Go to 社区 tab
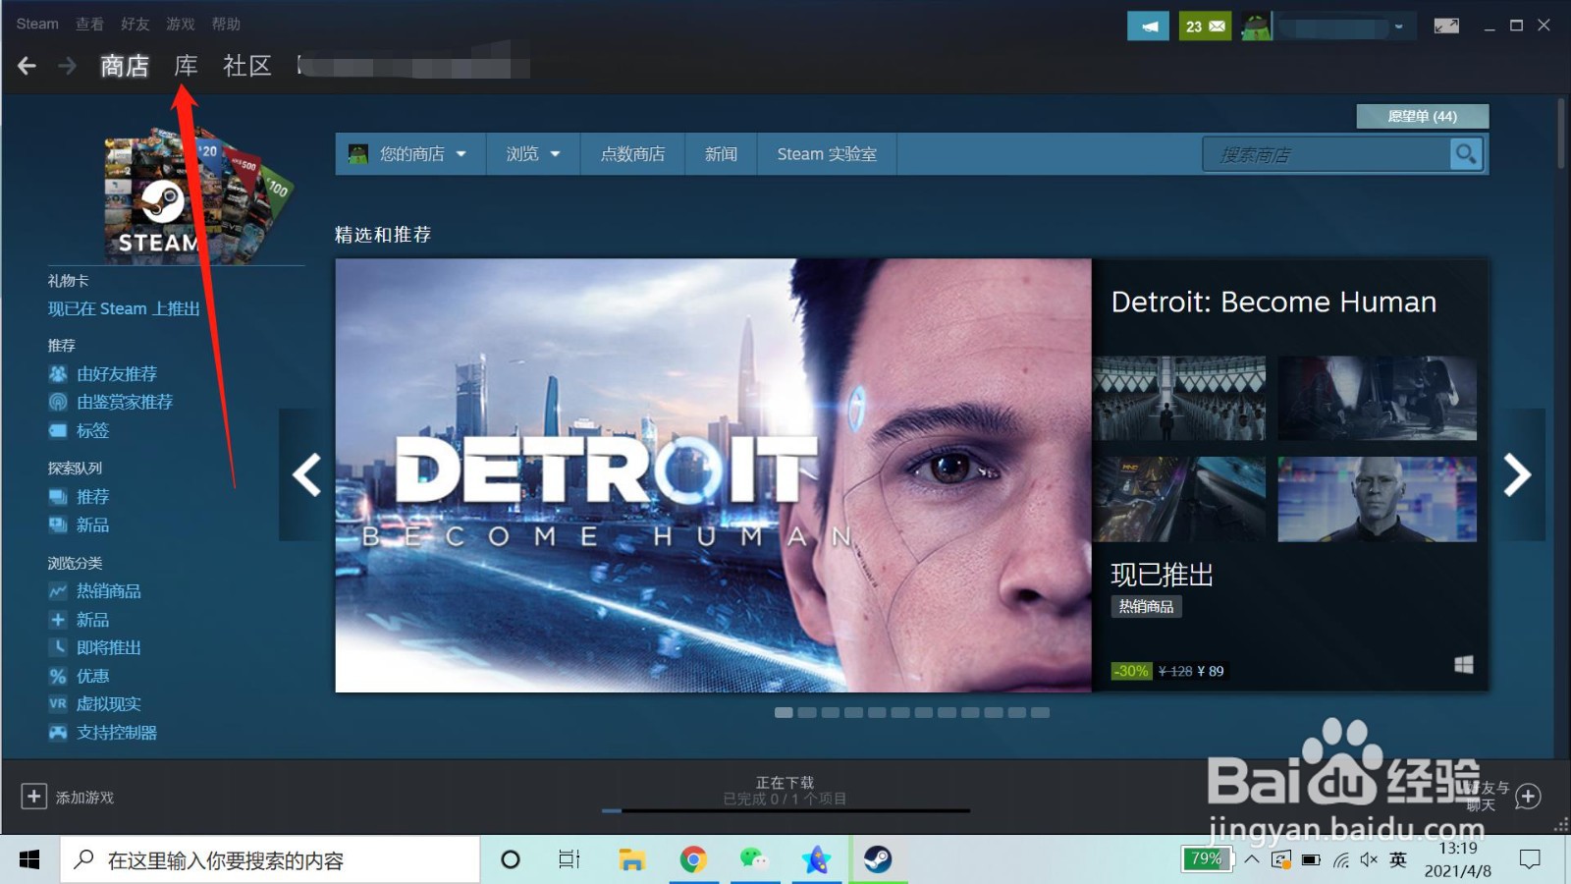Screen dimensions: 1571x884 246,66
